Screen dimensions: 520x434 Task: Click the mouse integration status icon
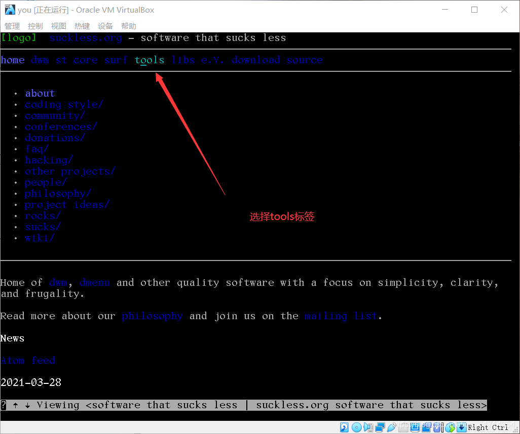(x=450, y=427)
